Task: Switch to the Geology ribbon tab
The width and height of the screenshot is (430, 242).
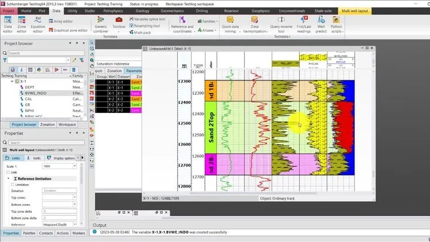Action: click(143, 11)
